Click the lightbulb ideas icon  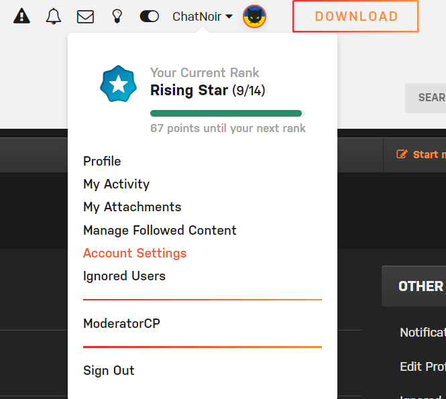pyautogui.click(x=117, y=16)
